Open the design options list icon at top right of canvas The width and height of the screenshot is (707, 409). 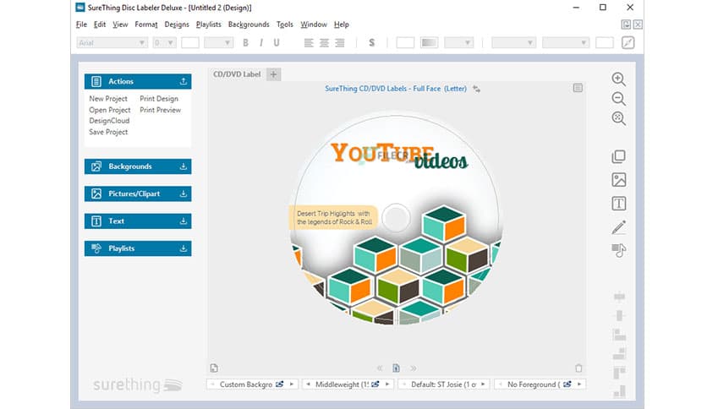pos(578,88)
